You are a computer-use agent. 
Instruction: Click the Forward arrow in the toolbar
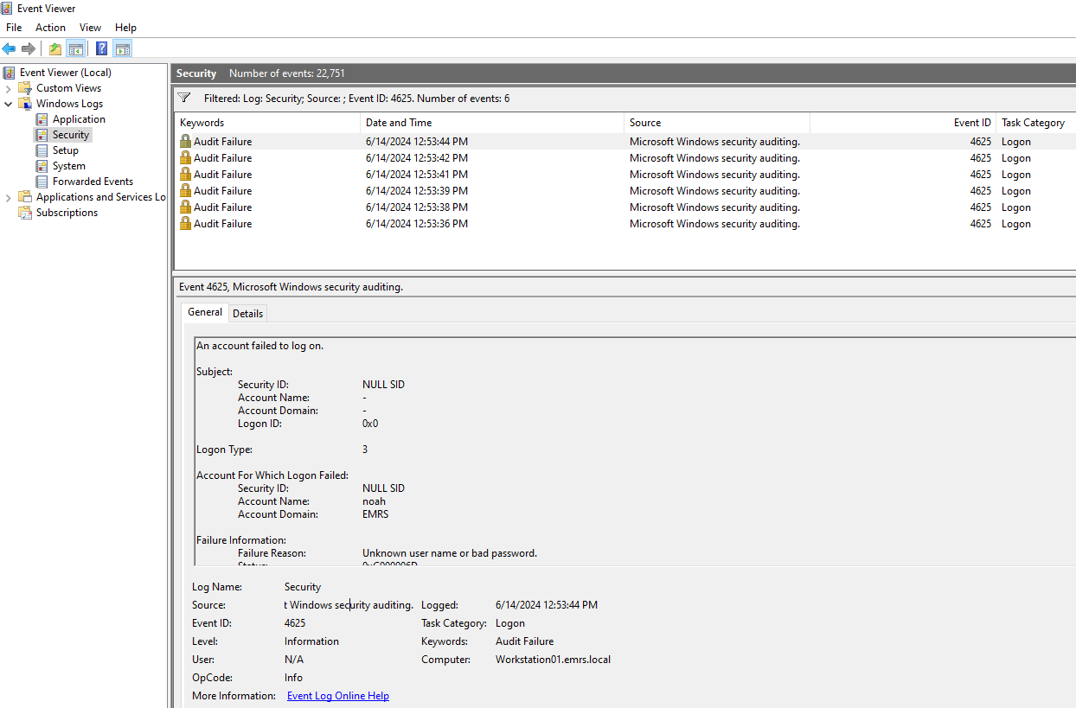tap(29, 48)
